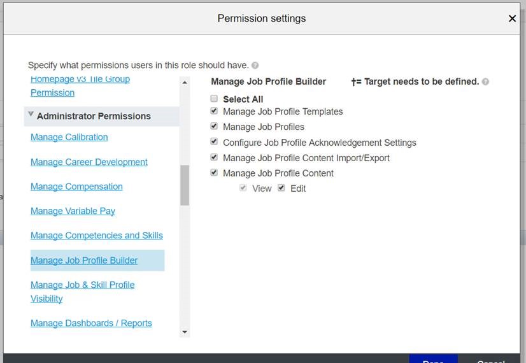Uncheck Manage Job Profile Templates

click(x=214, y=111)
